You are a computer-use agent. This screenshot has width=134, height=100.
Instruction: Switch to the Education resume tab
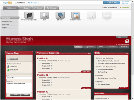(x=112, y=47)
